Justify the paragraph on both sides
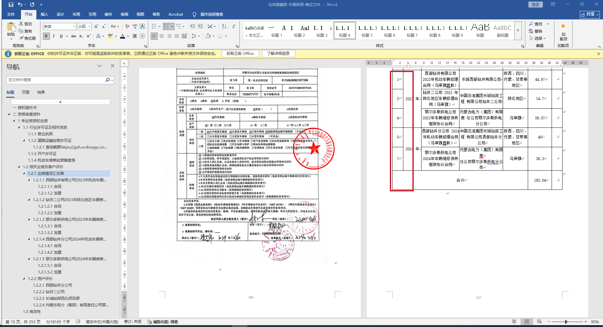 click(x=177, y=36)
